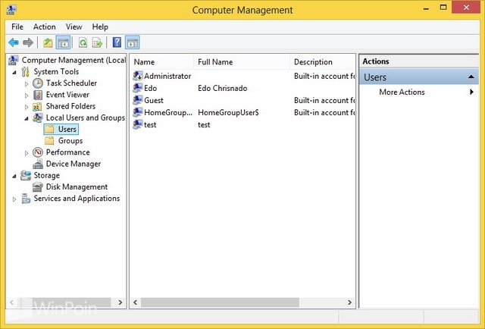
Task: Click the Guest user account icon
Action: 138,100
